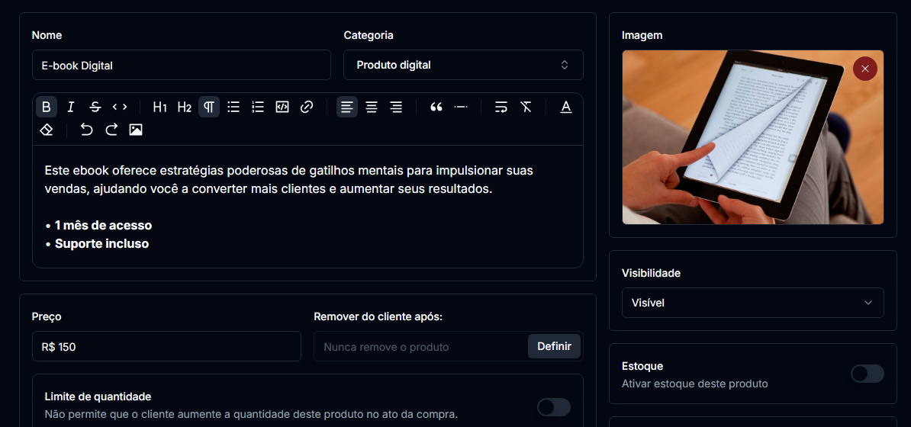Apply italic formatting
The height and width of the screenshot is (427, 911).
(71, 107)
